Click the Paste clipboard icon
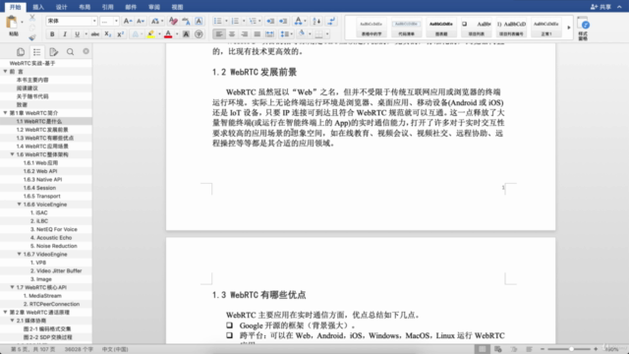629x354 pixels. pyautogui.click(x=12, y=22)
